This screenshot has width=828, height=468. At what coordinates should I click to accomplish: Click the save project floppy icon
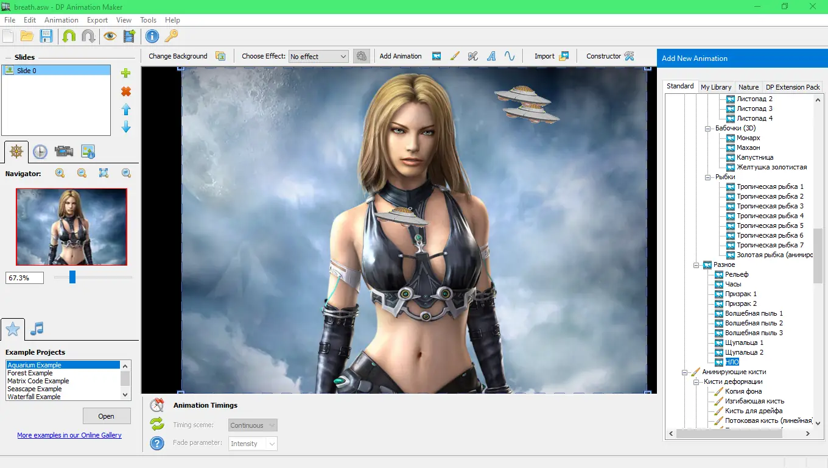coord(46,36)
